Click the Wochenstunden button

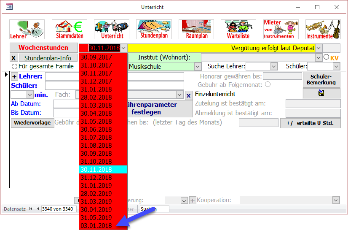[x=43, y=48]
